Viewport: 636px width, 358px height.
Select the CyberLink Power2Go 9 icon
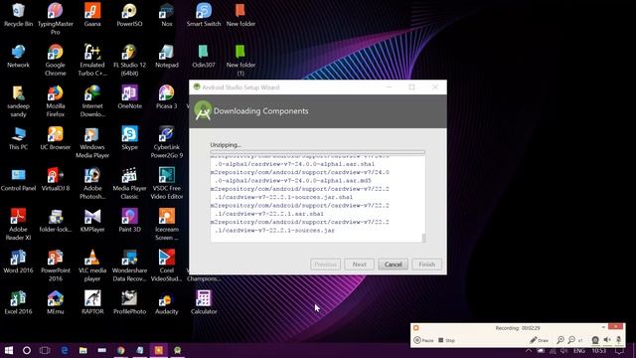tap(167, 142)
